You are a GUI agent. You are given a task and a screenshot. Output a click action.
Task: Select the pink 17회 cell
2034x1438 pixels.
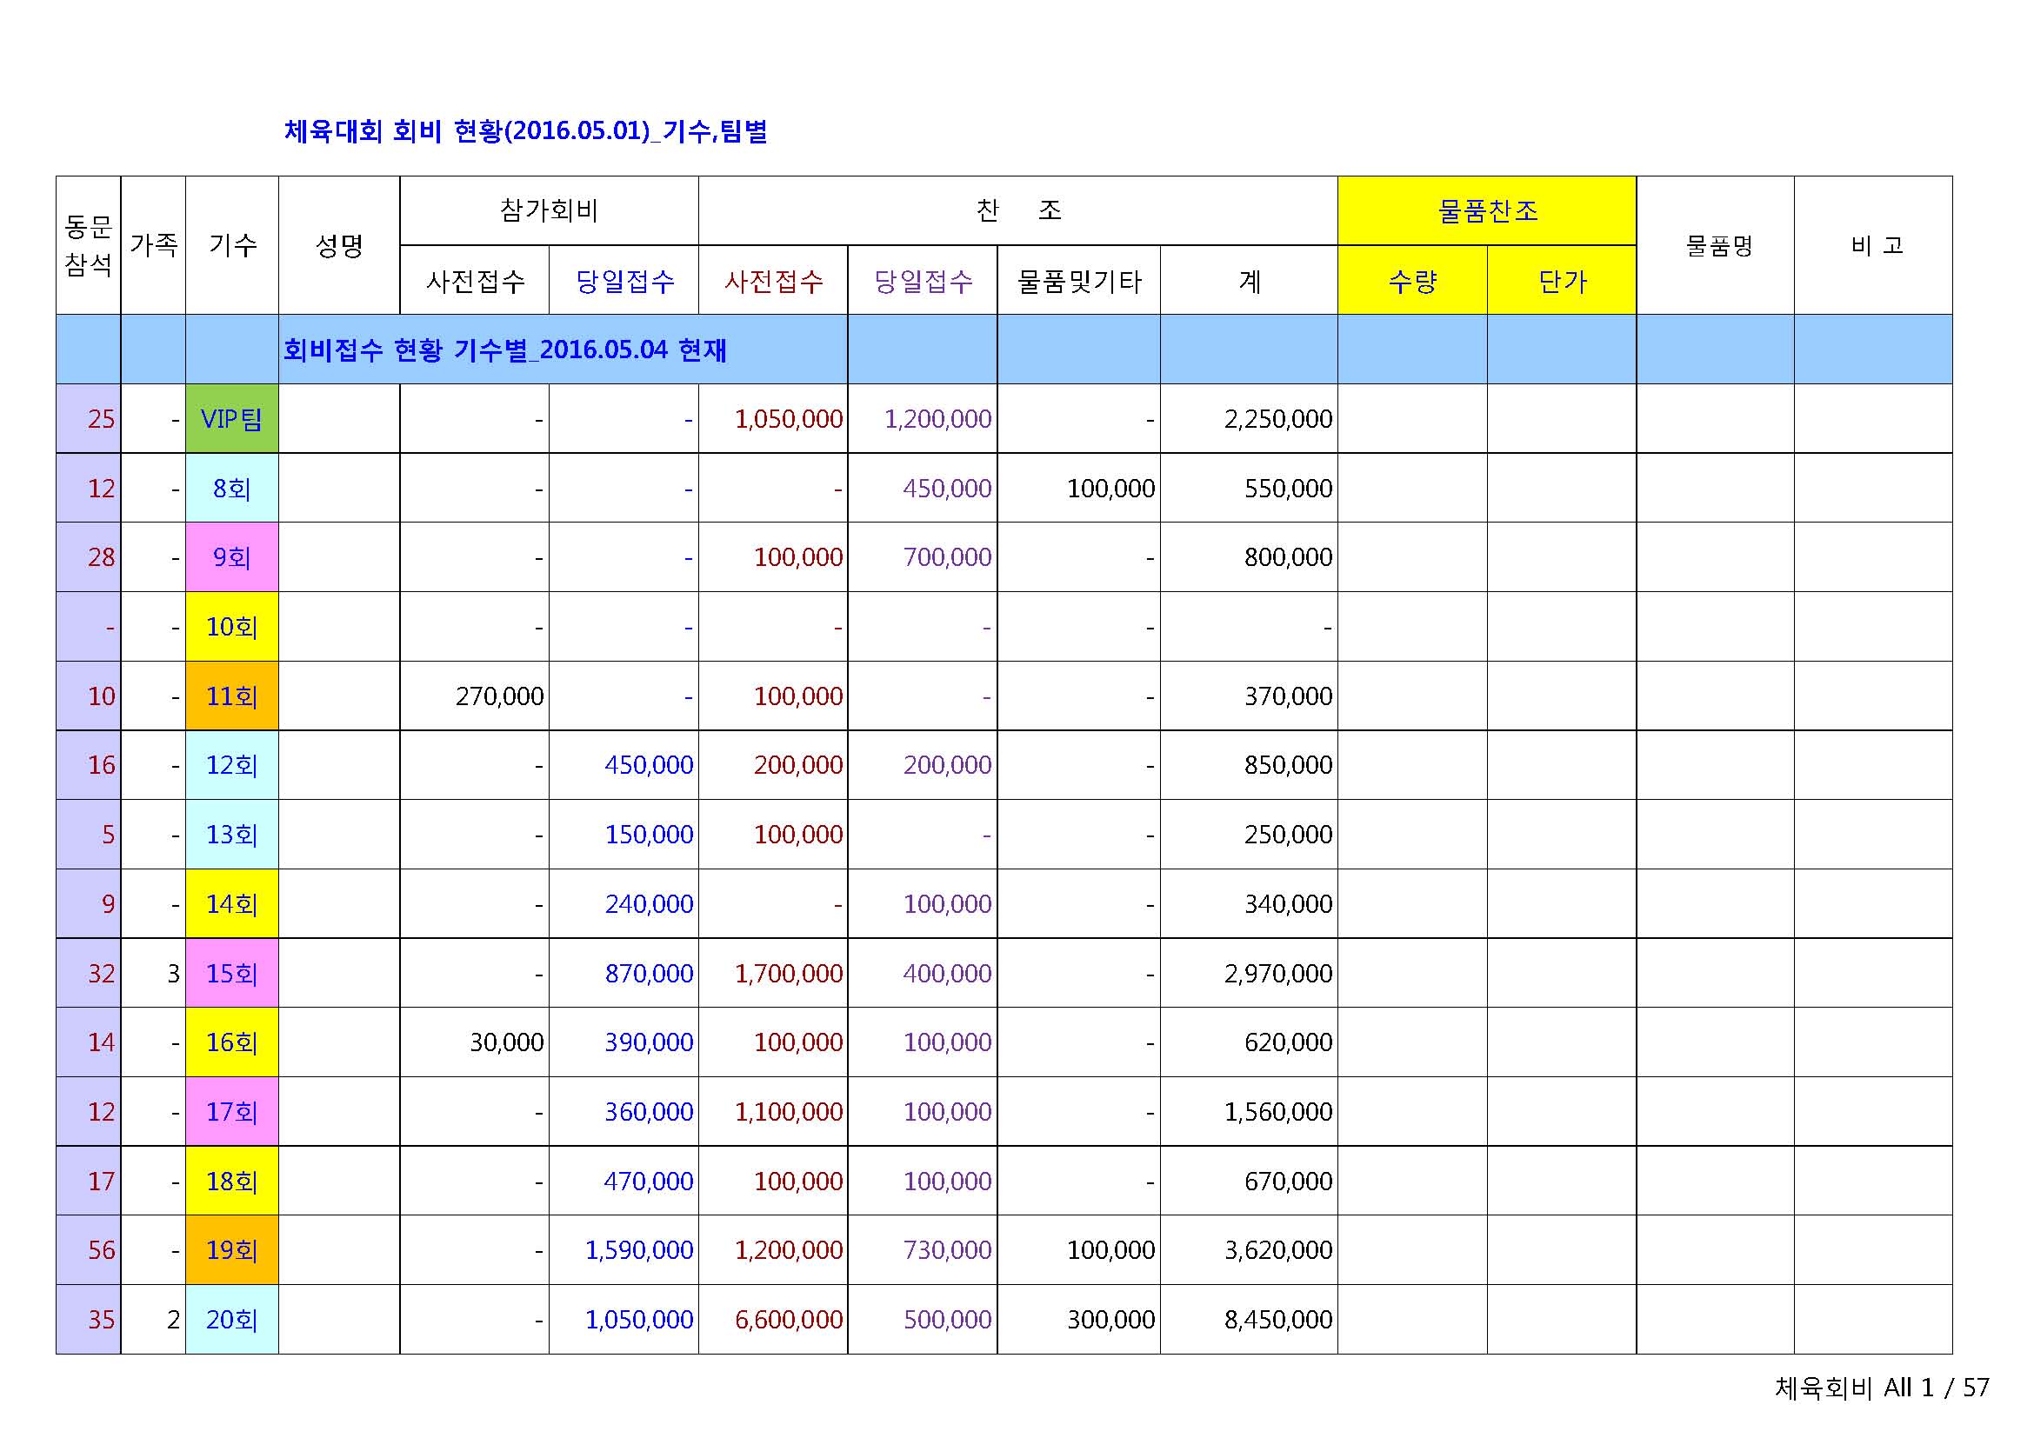click(x=232, y=1111)
